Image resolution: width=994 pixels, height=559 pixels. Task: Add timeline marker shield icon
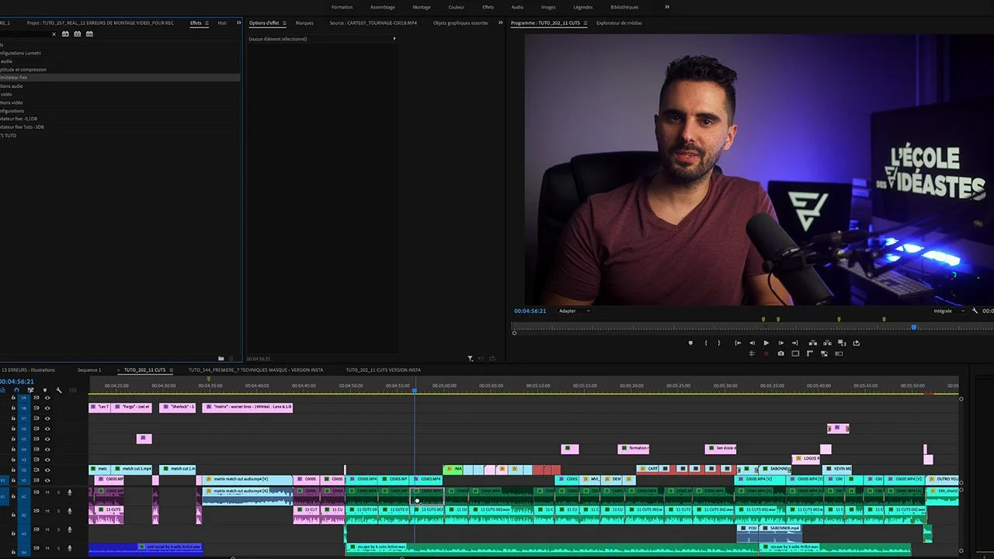(x=45, y=390)
